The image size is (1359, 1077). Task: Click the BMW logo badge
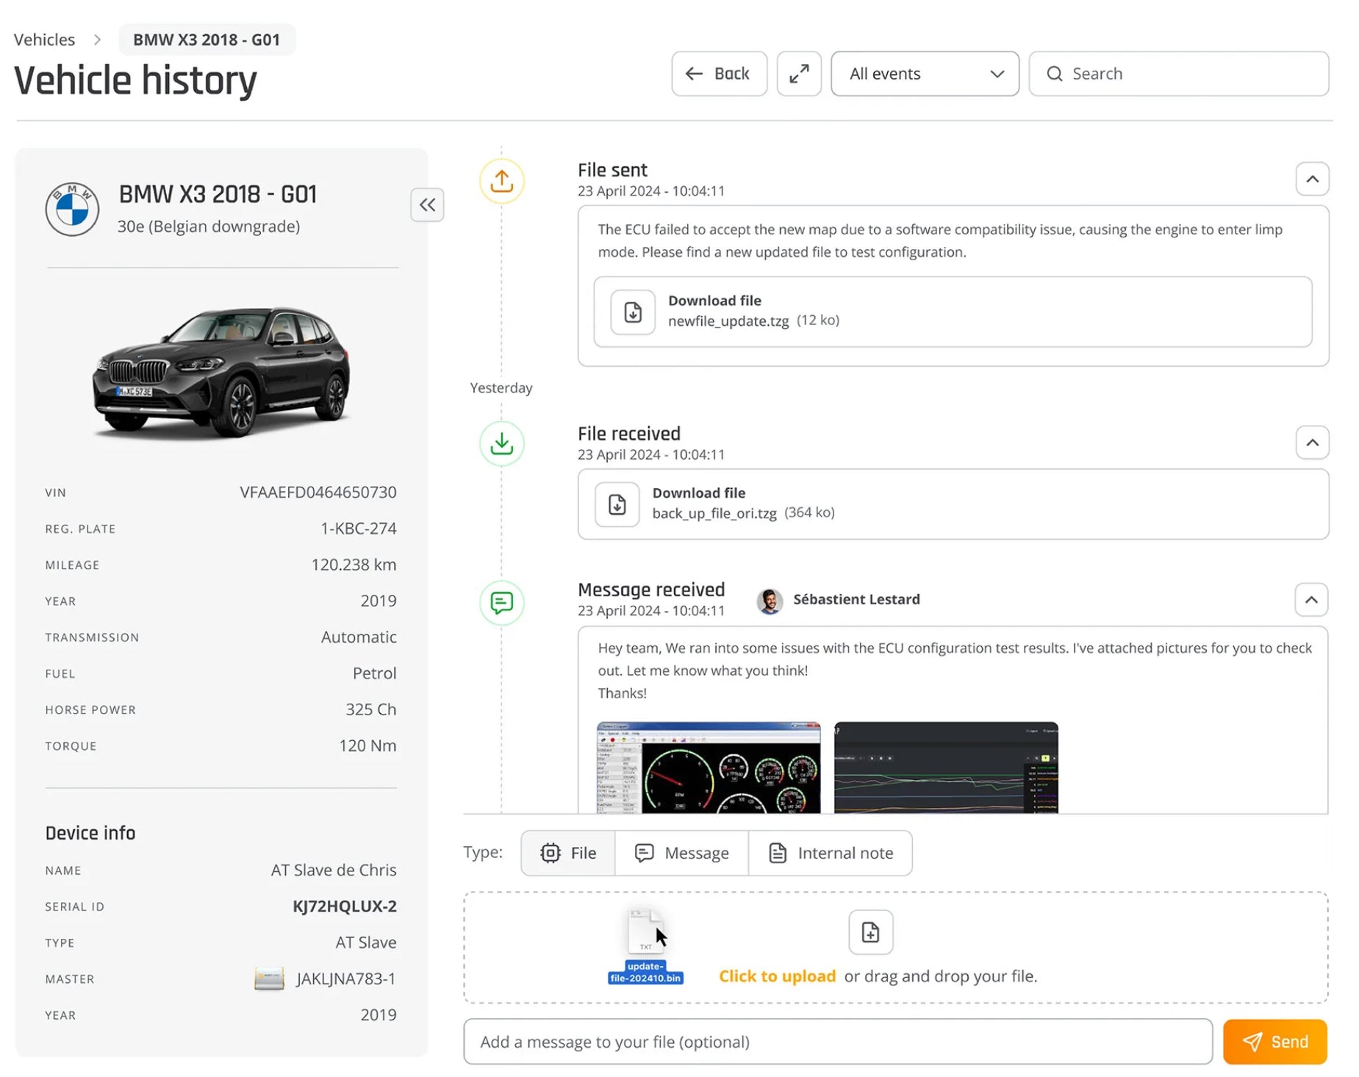[x=72, y=210]
